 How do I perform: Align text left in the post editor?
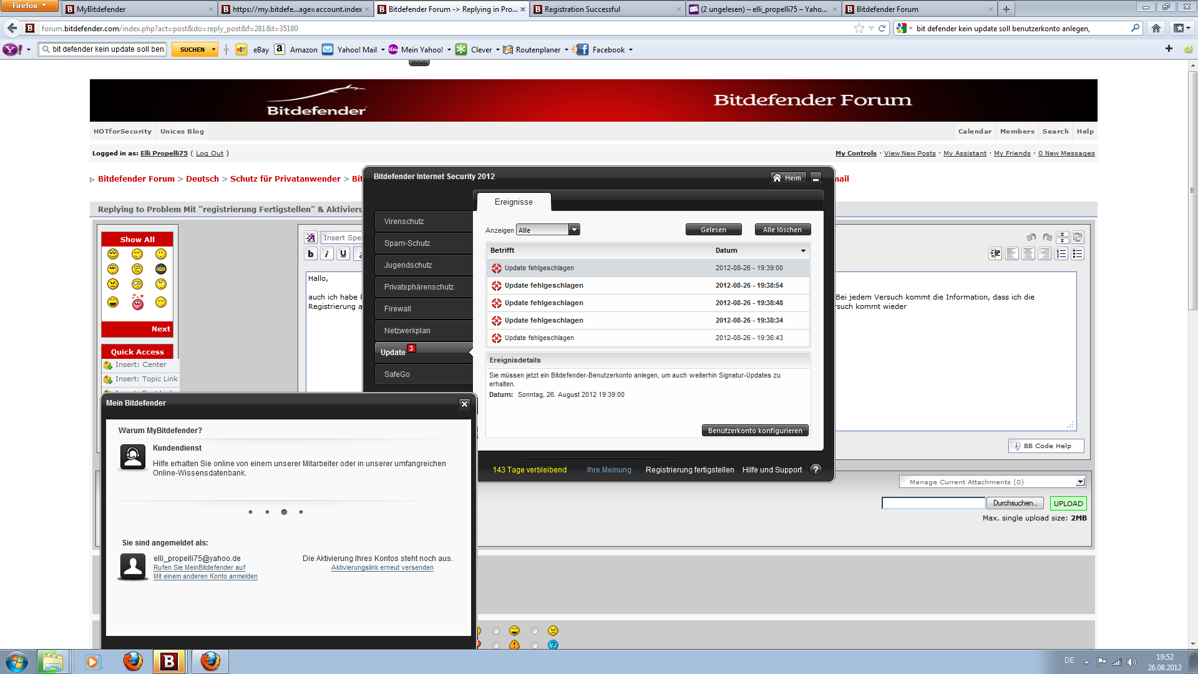point(1011,253)
